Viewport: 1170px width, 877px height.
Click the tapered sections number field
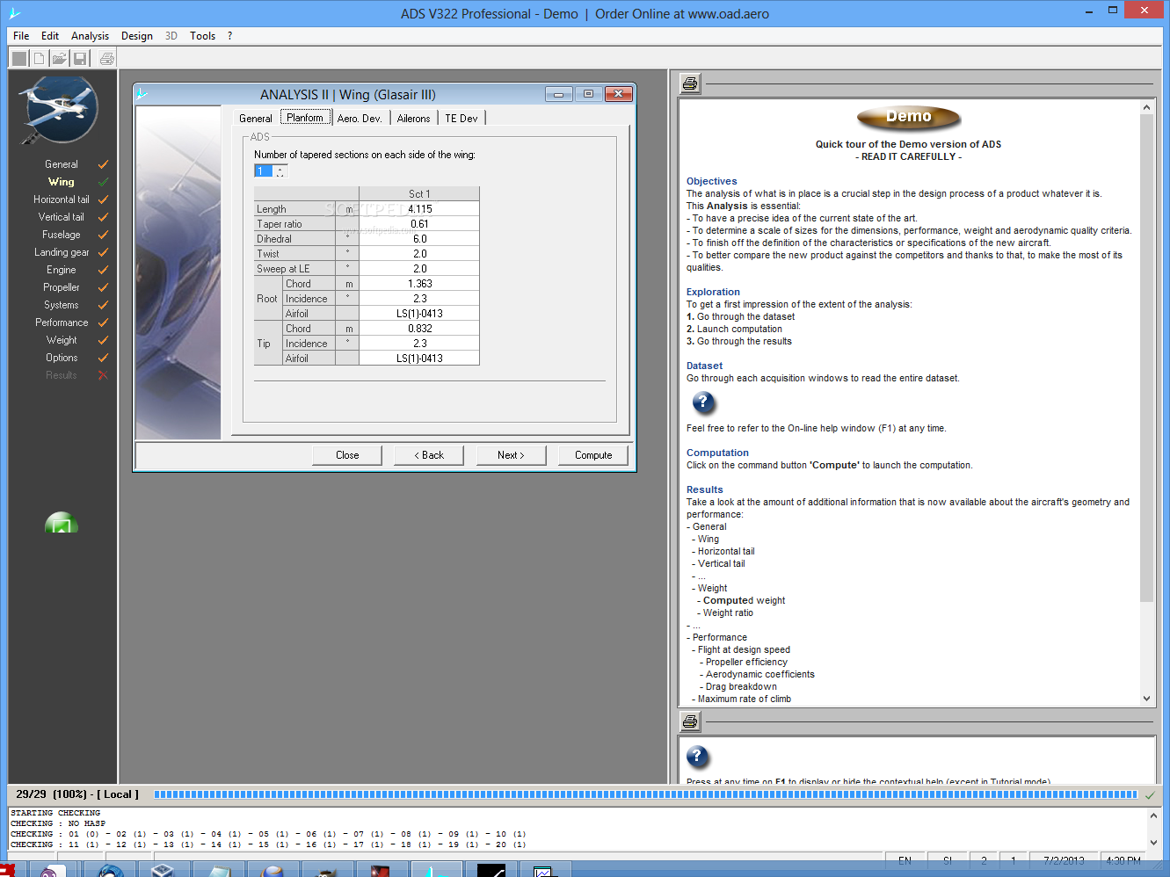[264, 171]
